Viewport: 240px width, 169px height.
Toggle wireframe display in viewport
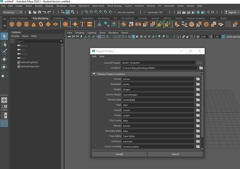point(129,37)
